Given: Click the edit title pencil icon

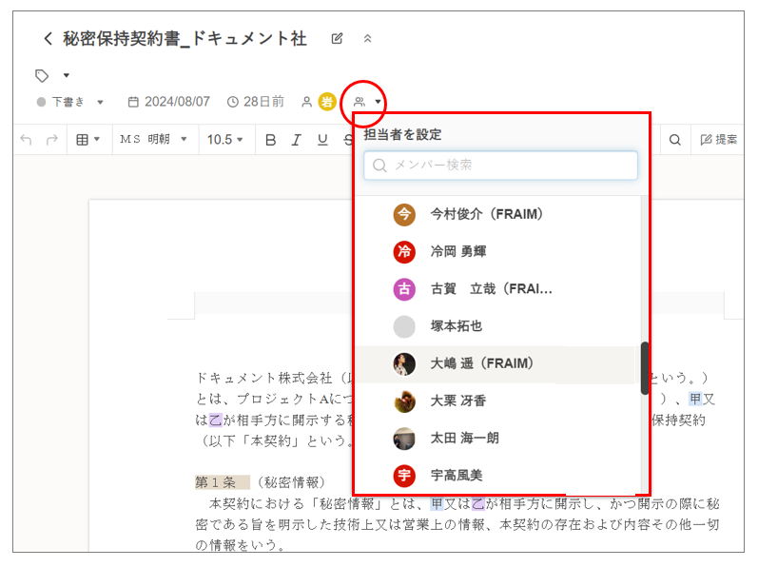Looking at the screenshot, I should point(337,39).
